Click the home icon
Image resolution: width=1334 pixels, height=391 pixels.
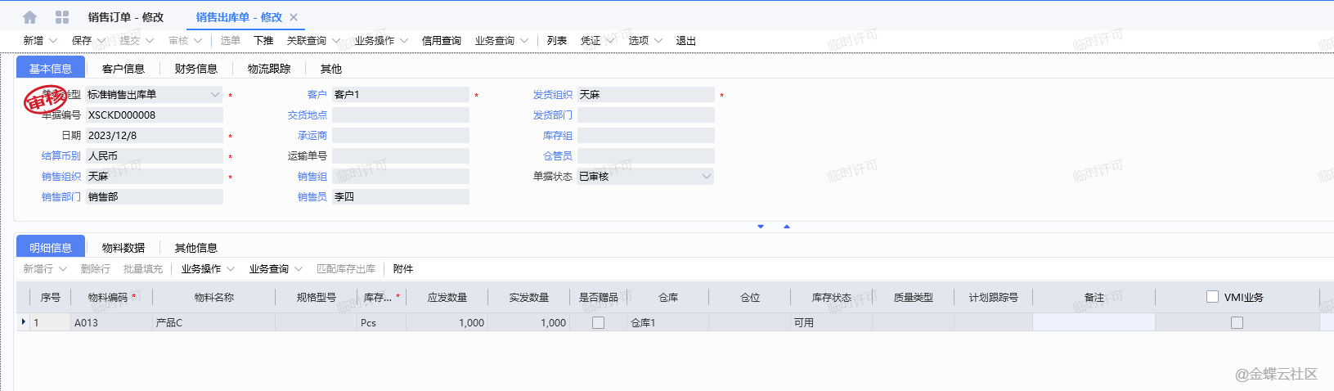click(30, 17)
